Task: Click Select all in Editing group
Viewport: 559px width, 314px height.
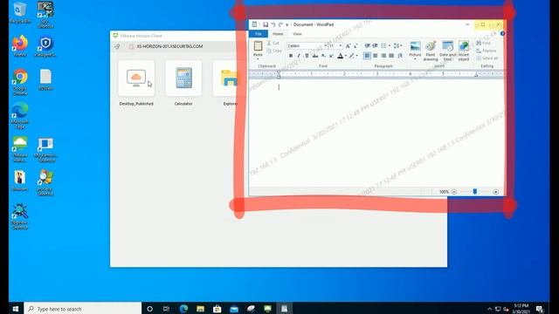Action: (x=487, y=58)
